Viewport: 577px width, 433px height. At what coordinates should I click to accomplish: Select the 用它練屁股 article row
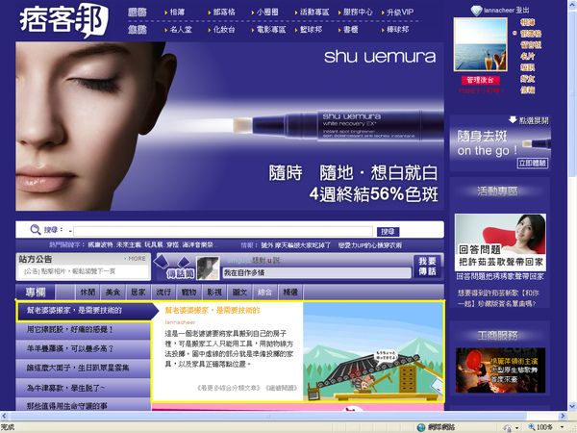coord(83,330)
